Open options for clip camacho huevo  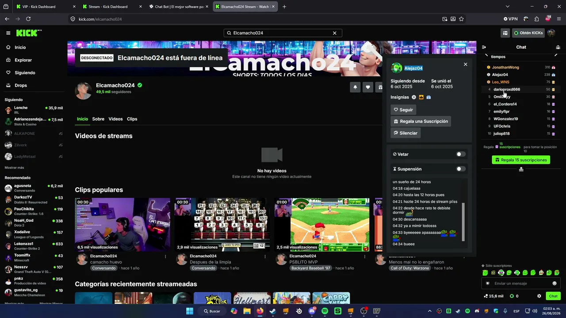(165, 256)
